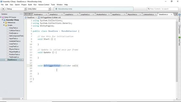
Task: Click the highlighted OnTriggerEnter method name
Action: click(x=52, y=66)
